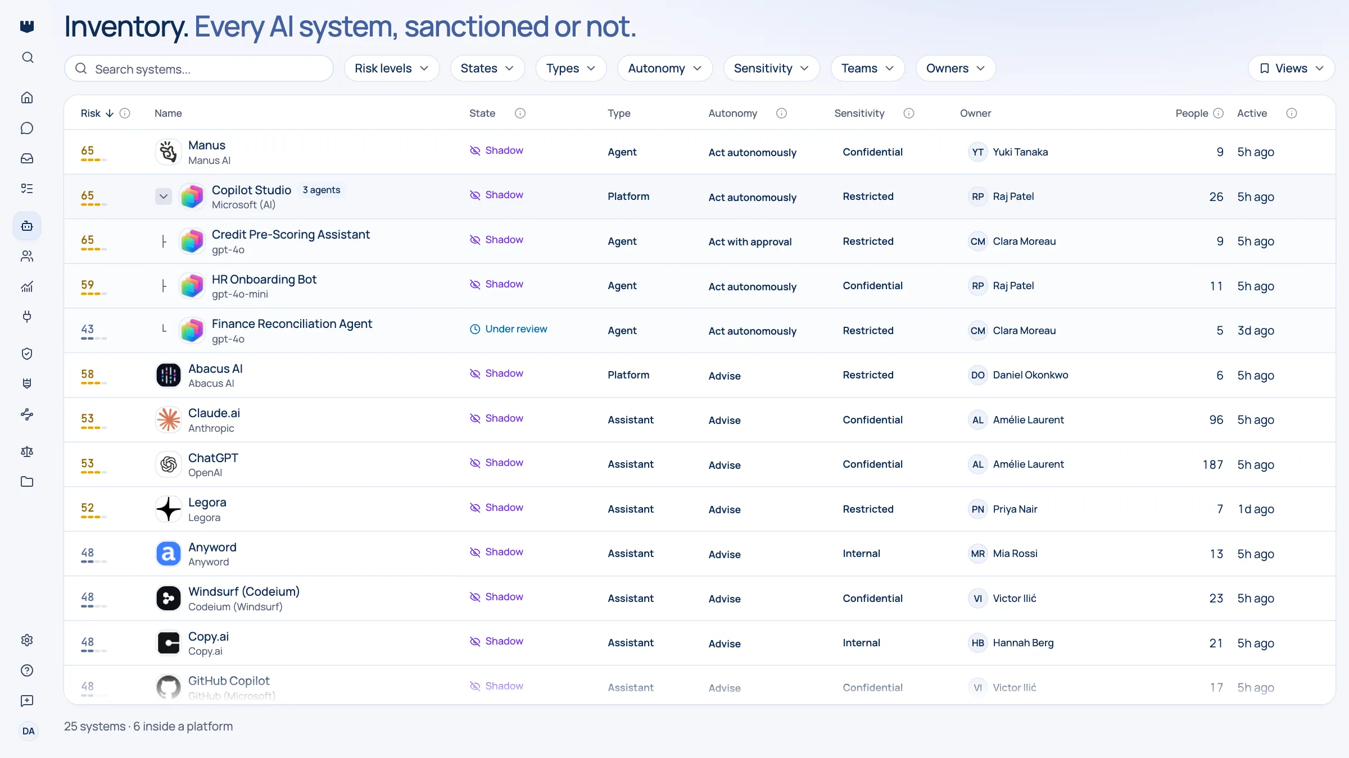Screen dimensions: 1349x758
Task: Open the Types filter dropdown
Action: tap(571, 69)
